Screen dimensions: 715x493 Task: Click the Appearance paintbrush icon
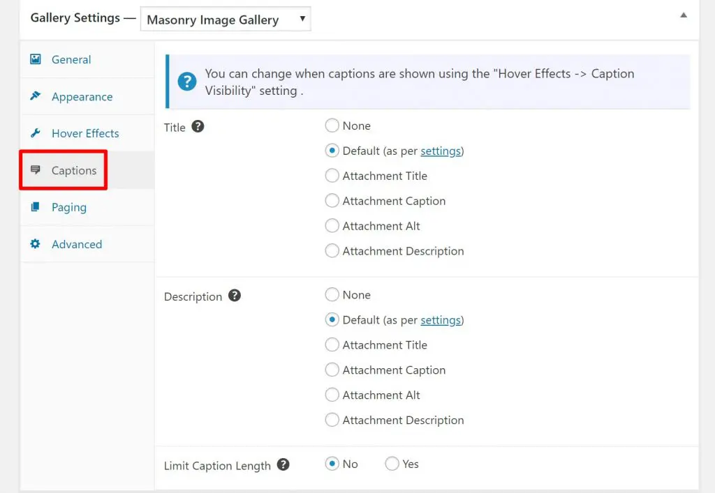[x=36, y=96]
